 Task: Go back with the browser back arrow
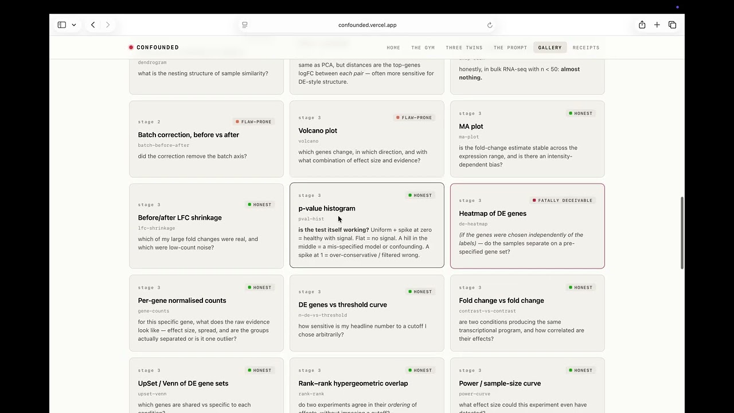[x=93, y=25]
